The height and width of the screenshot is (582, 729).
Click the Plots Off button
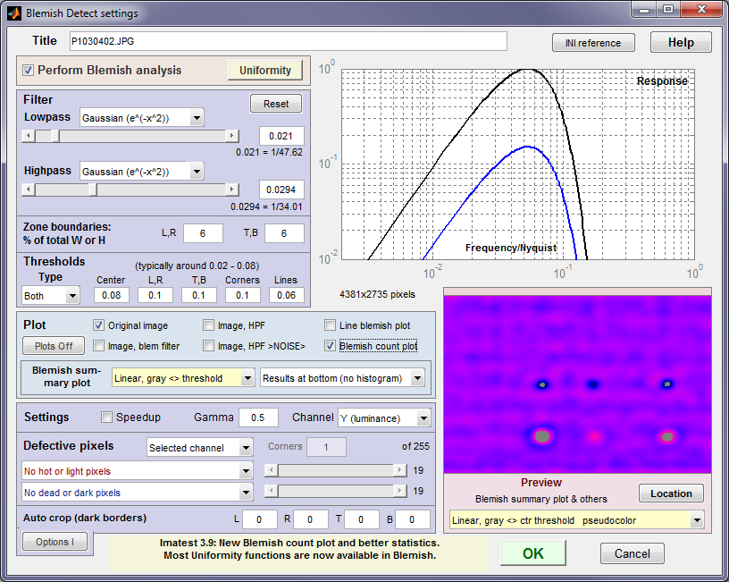coord(54,346)
